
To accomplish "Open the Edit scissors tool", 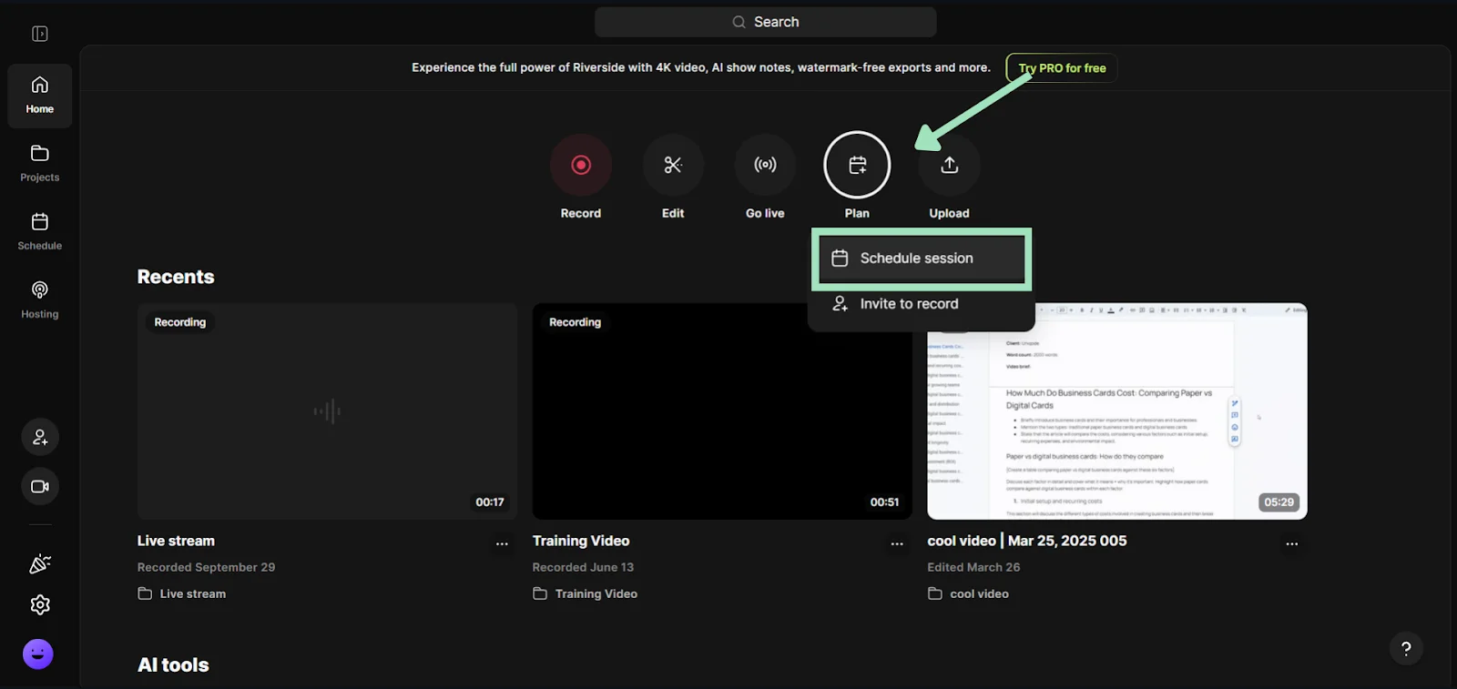I will [x=673, y=165].
